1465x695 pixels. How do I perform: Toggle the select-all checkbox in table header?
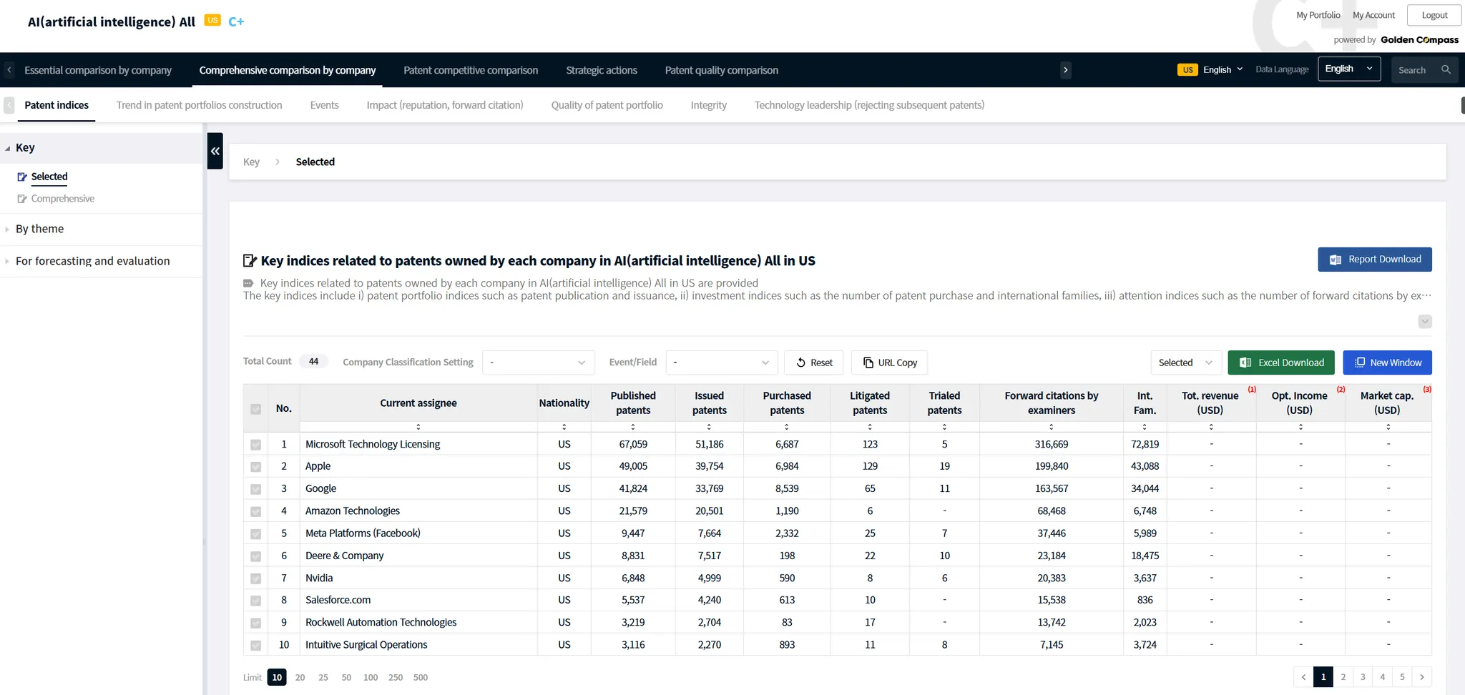click(x=255, y=409)
